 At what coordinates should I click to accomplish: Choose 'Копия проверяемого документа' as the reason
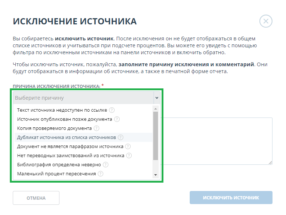[x=54, y=128]
